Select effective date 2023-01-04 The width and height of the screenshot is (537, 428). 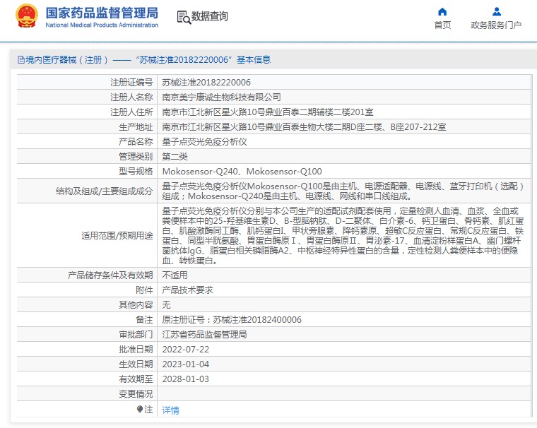pyautogui.click(x=185, y=364)
